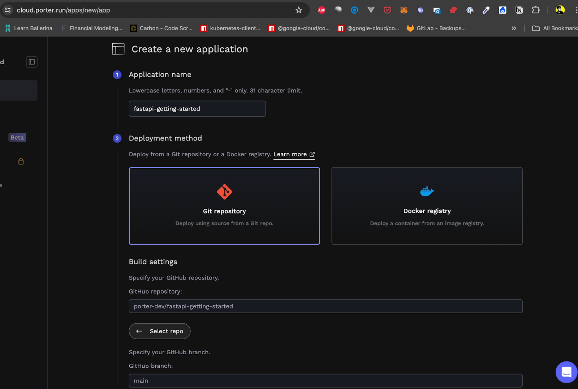Open the Carbon - Code Scr... bookmark
The height and width of the screenshot is (389, 578).
coord(161,28)
